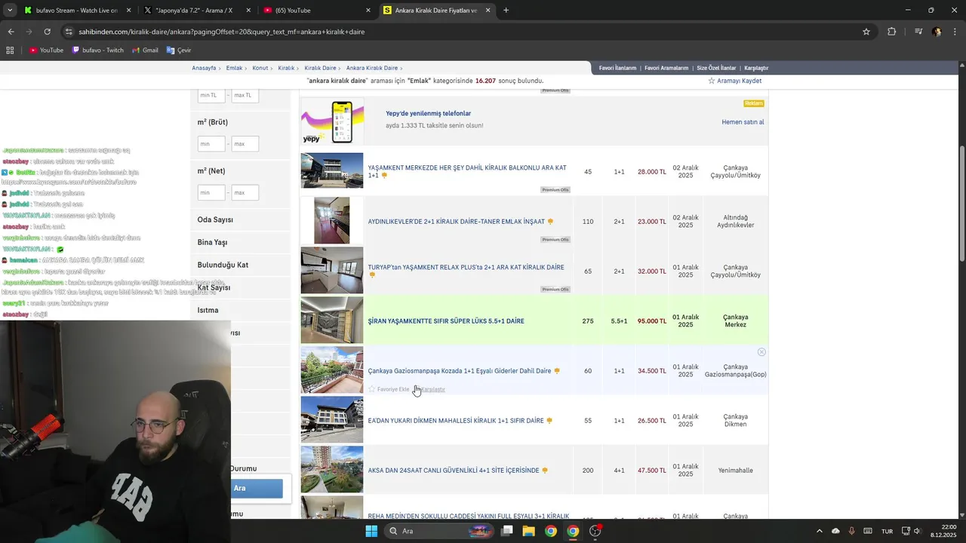Open the Windows Start menu
Screen dimensions: 966x543
[x=371, y=531]
